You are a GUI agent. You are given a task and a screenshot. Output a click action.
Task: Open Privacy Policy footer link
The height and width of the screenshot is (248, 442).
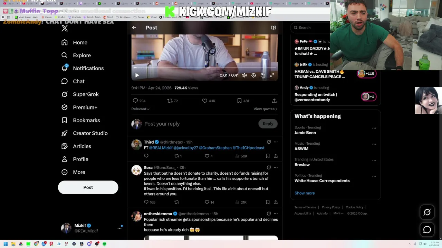click(x=331, y=207)
